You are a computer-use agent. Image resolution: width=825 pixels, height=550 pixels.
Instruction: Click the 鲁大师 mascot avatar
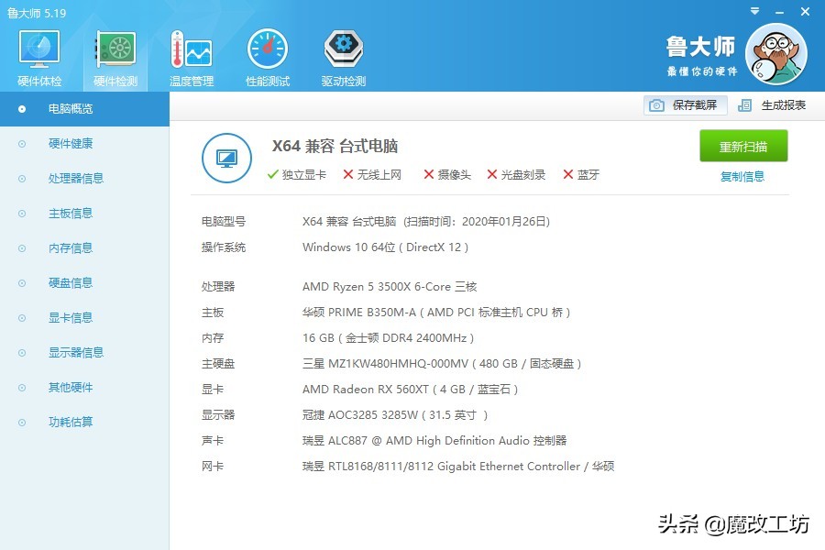point(776,55)
